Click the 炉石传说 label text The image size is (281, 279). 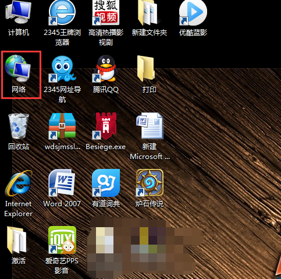coord(150,204)
